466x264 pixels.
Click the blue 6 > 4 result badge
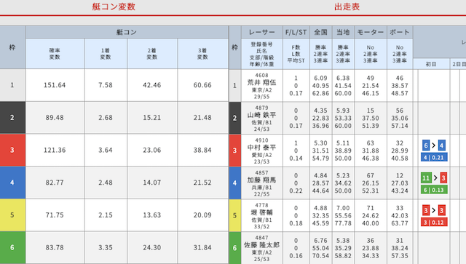click(x=434, y=145)
